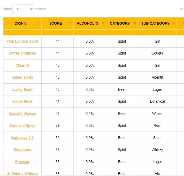Click the sort arrows icon in the CATEGORY header
This screenshot has width=184, height=176.
135,23
